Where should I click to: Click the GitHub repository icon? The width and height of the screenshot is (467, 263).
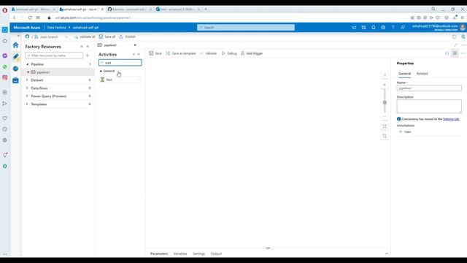(x=28, y=37)
